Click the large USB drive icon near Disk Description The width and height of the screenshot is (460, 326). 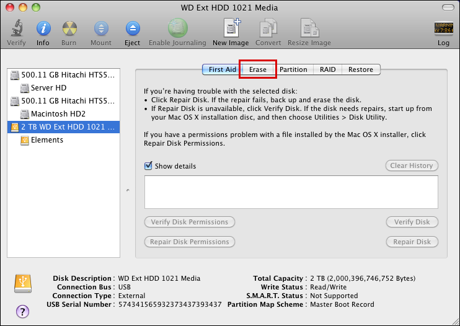[23, 283]
